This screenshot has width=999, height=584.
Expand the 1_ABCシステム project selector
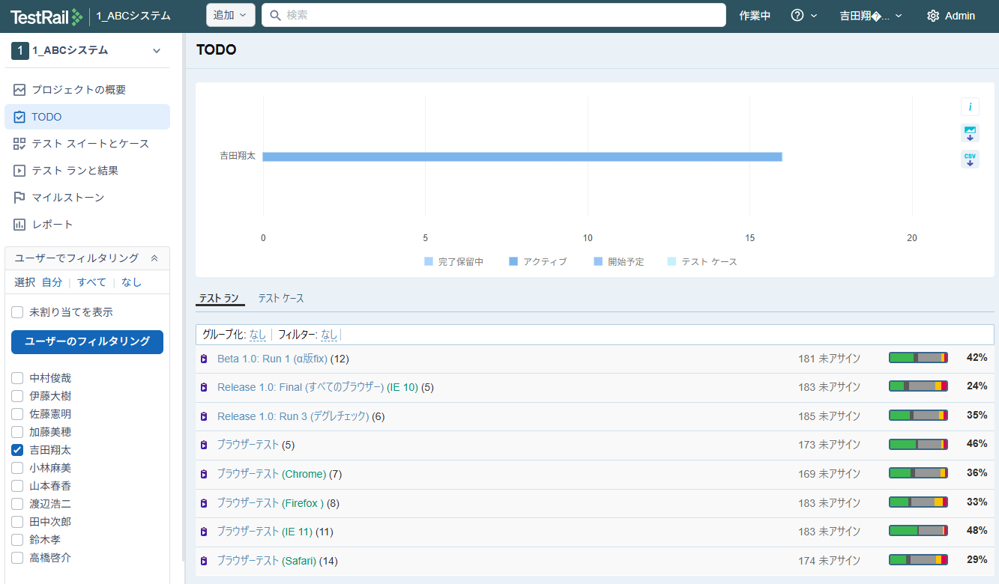pos(157,51)
